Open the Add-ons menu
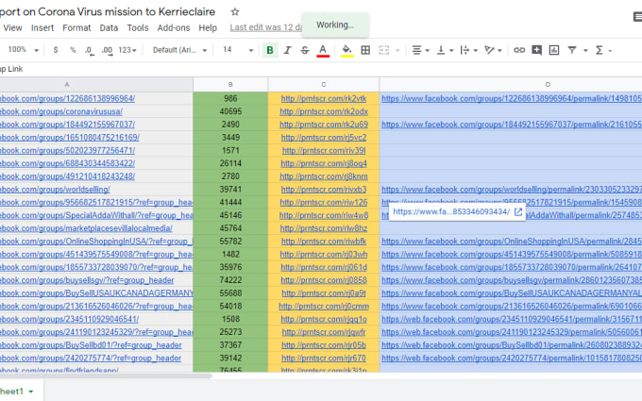The height and width of the screenshot is (401, 642). pyautogui.click(x=174, y=27)
